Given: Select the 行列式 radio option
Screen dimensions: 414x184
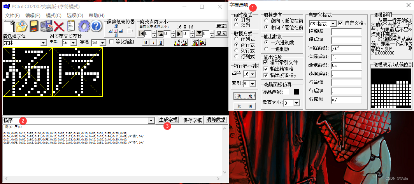Looking at the screenshot, I should point(236,56).
